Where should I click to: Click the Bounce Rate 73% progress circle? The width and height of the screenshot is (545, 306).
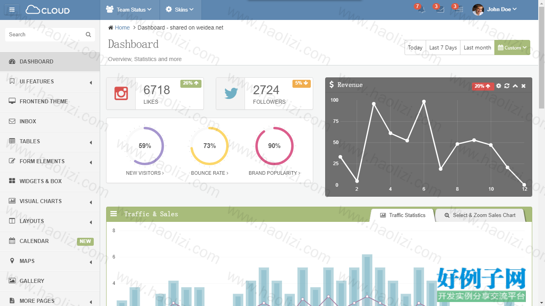click(209, 146)
